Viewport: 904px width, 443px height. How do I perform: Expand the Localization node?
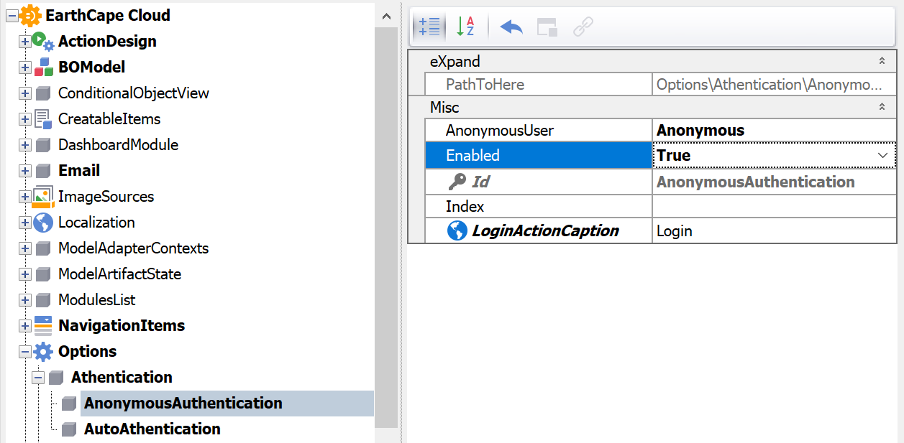[25, 223]
